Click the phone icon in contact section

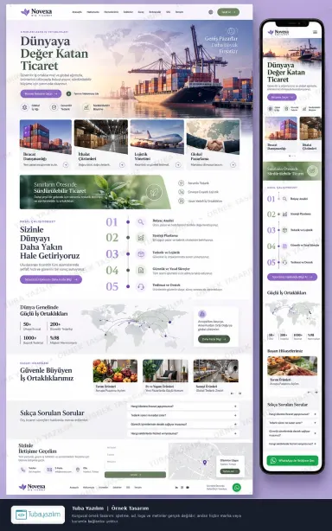click(x=23, y=470)
